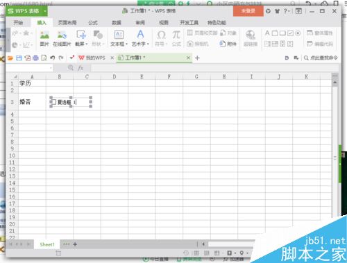Image resolution: width=347 pixels, height=263 pixels.
Task: Open the 数据 (Data) ribbon tab
Action: (117, 23)
